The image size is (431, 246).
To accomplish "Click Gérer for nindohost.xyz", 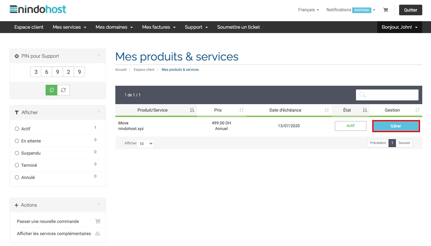I will 396,126.
